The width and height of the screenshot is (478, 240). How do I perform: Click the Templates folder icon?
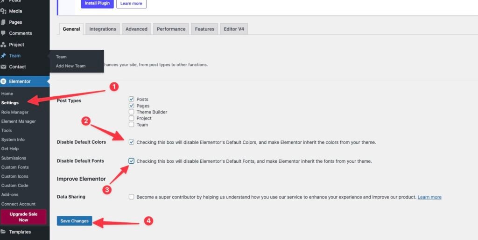4,232
